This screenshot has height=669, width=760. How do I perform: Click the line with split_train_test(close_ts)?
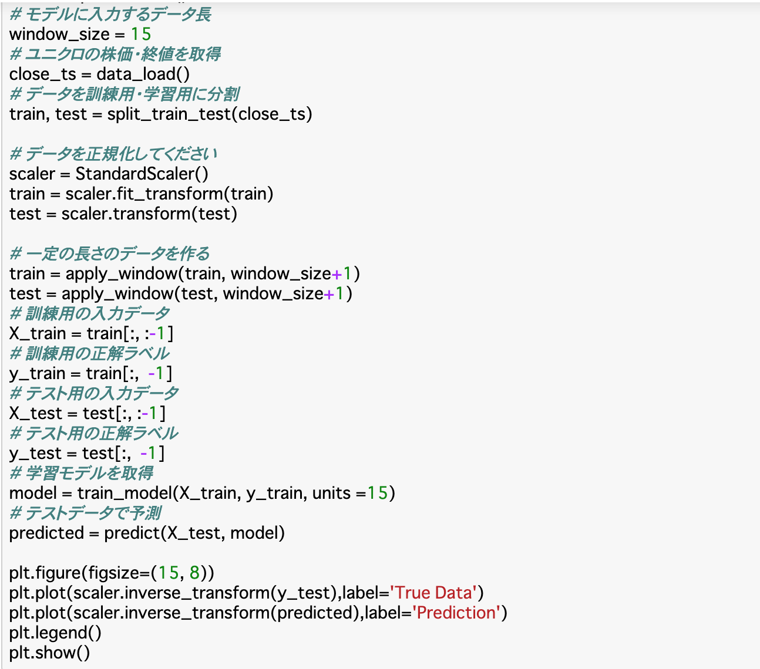pyautogui.click(x=161, y=114)
